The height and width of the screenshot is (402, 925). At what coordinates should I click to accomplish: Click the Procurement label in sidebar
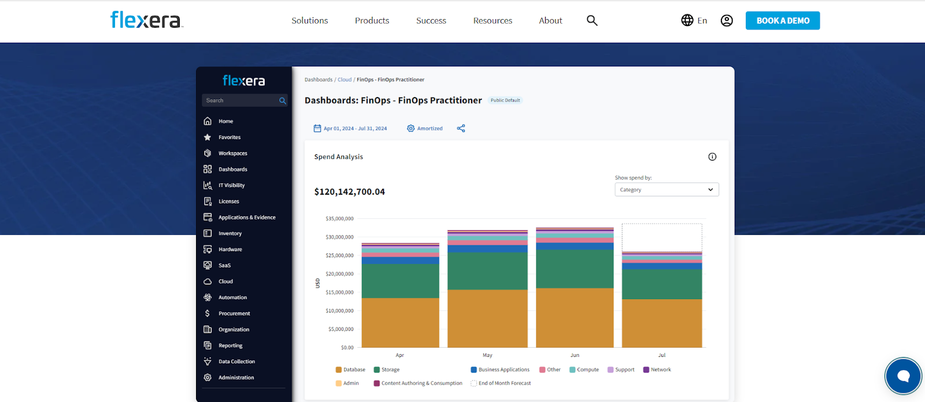point(234,314)
